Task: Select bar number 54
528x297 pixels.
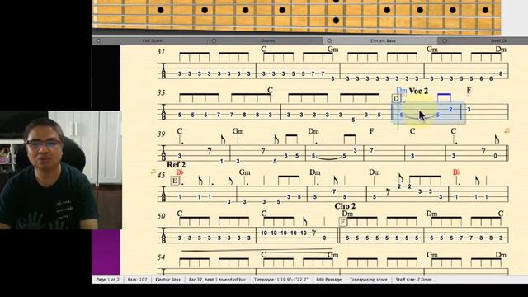Action: pos(162,257)
